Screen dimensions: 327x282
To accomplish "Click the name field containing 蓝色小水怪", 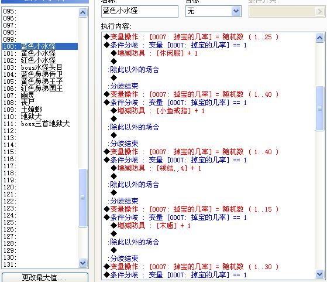I will click(x=140, y=11).
